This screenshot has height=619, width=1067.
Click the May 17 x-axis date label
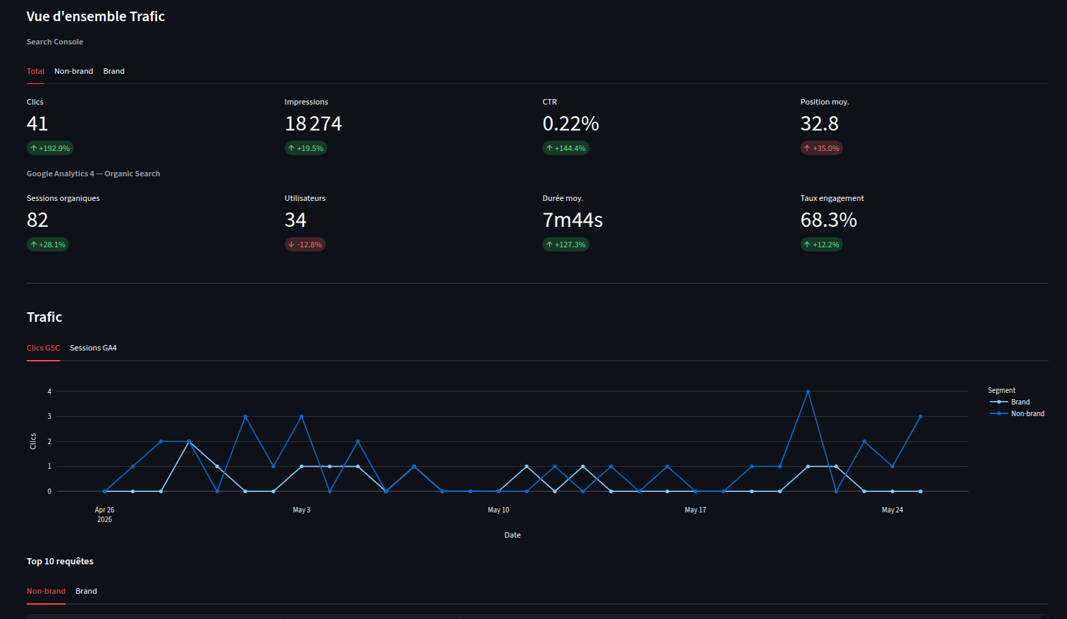(x=695, y=510)
